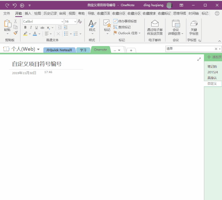
Task: Switch to the 绘图 ribbon tab
Action: point(37,13)
